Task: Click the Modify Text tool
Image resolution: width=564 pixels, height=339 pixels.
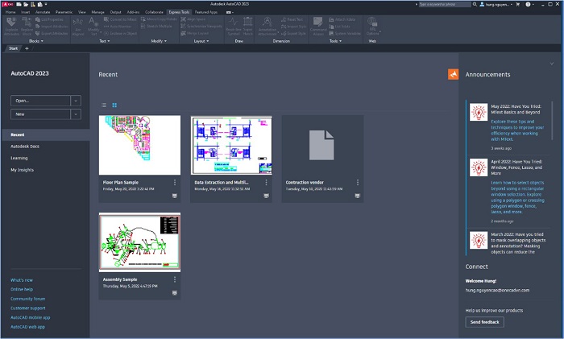Action: [93, 27]
